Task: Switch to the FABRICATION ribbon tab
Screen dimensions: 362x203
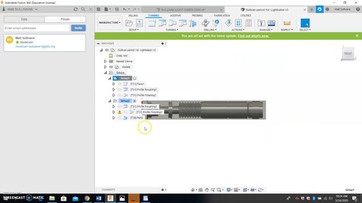Action: [222, 15]
